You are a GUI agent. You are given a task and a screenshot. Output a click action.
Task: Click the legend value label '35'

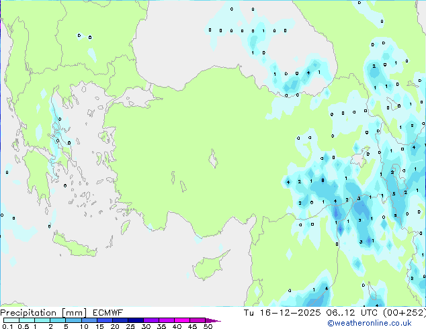click(162, 326)
